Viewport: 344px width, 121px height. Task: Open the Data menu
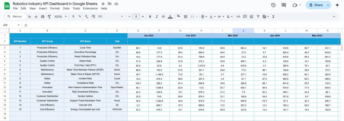pyautogui.click(x=66, y=8)
